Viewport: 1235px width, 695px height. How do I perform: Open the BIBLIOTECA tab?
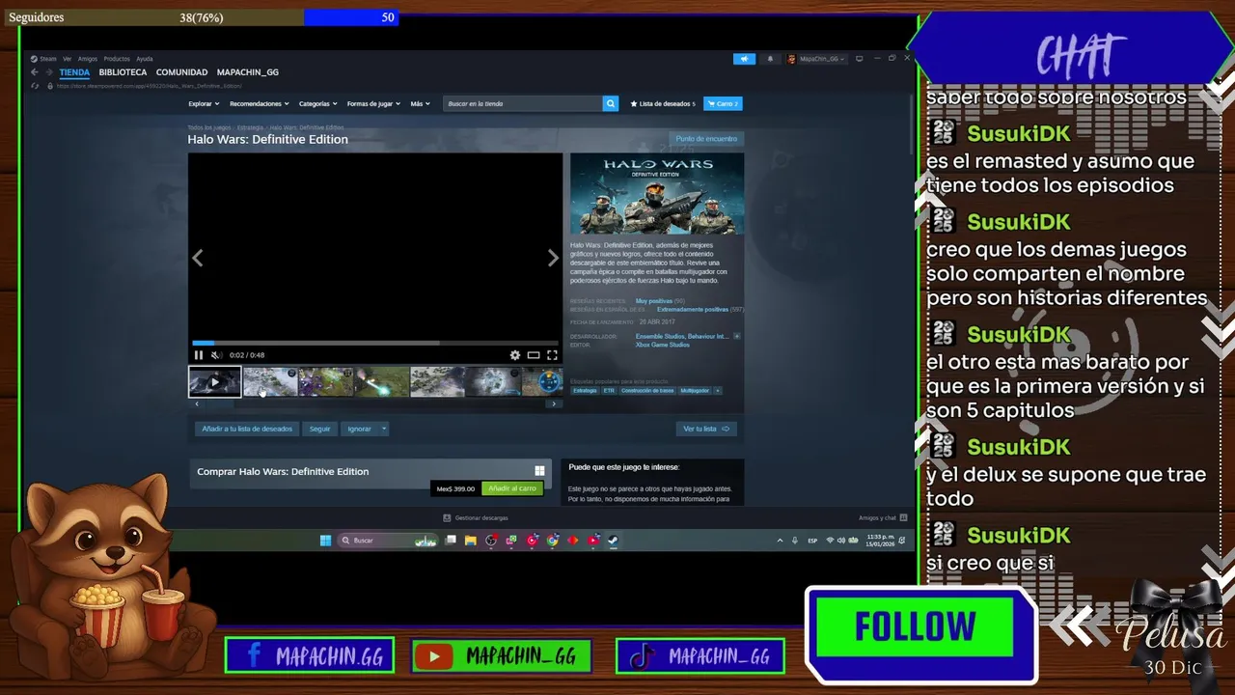point(123,72)
